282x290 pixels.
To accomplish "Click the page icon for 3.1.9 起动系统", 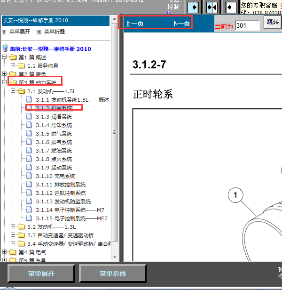I will pyautogui.click(x=29, y=167).
